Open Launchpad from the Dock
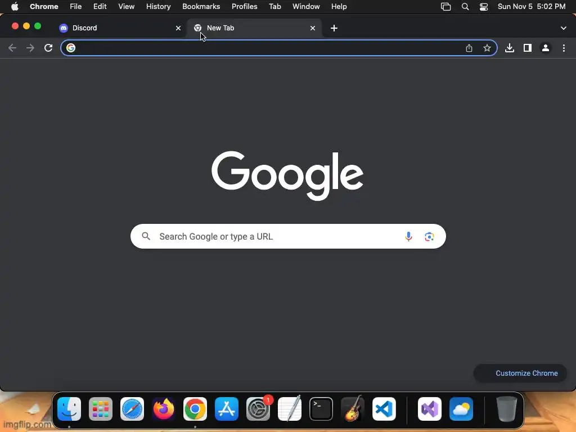The height and width of the screenshot is (432, 576). [101, 409]
